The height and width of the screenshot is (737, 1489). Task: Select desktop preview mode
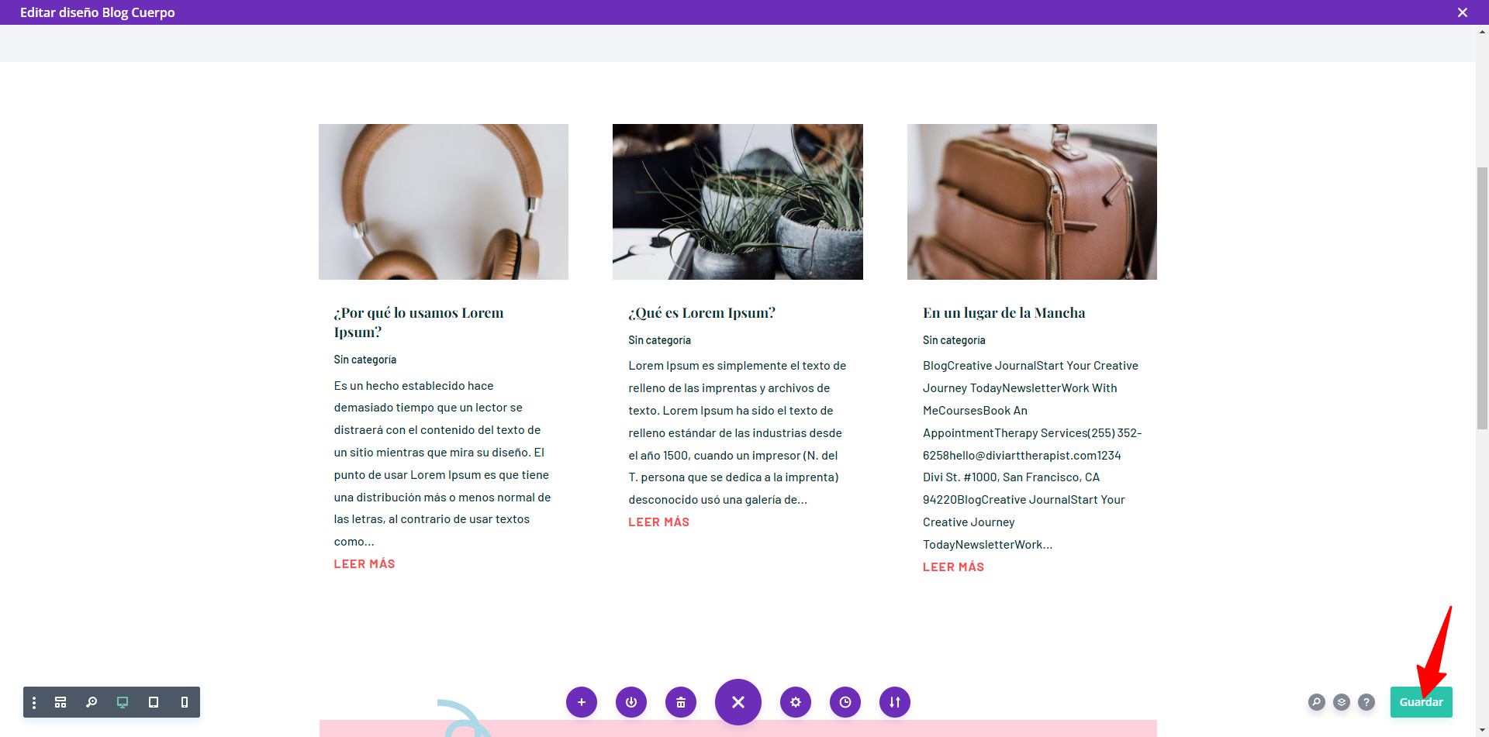point(123,702)
